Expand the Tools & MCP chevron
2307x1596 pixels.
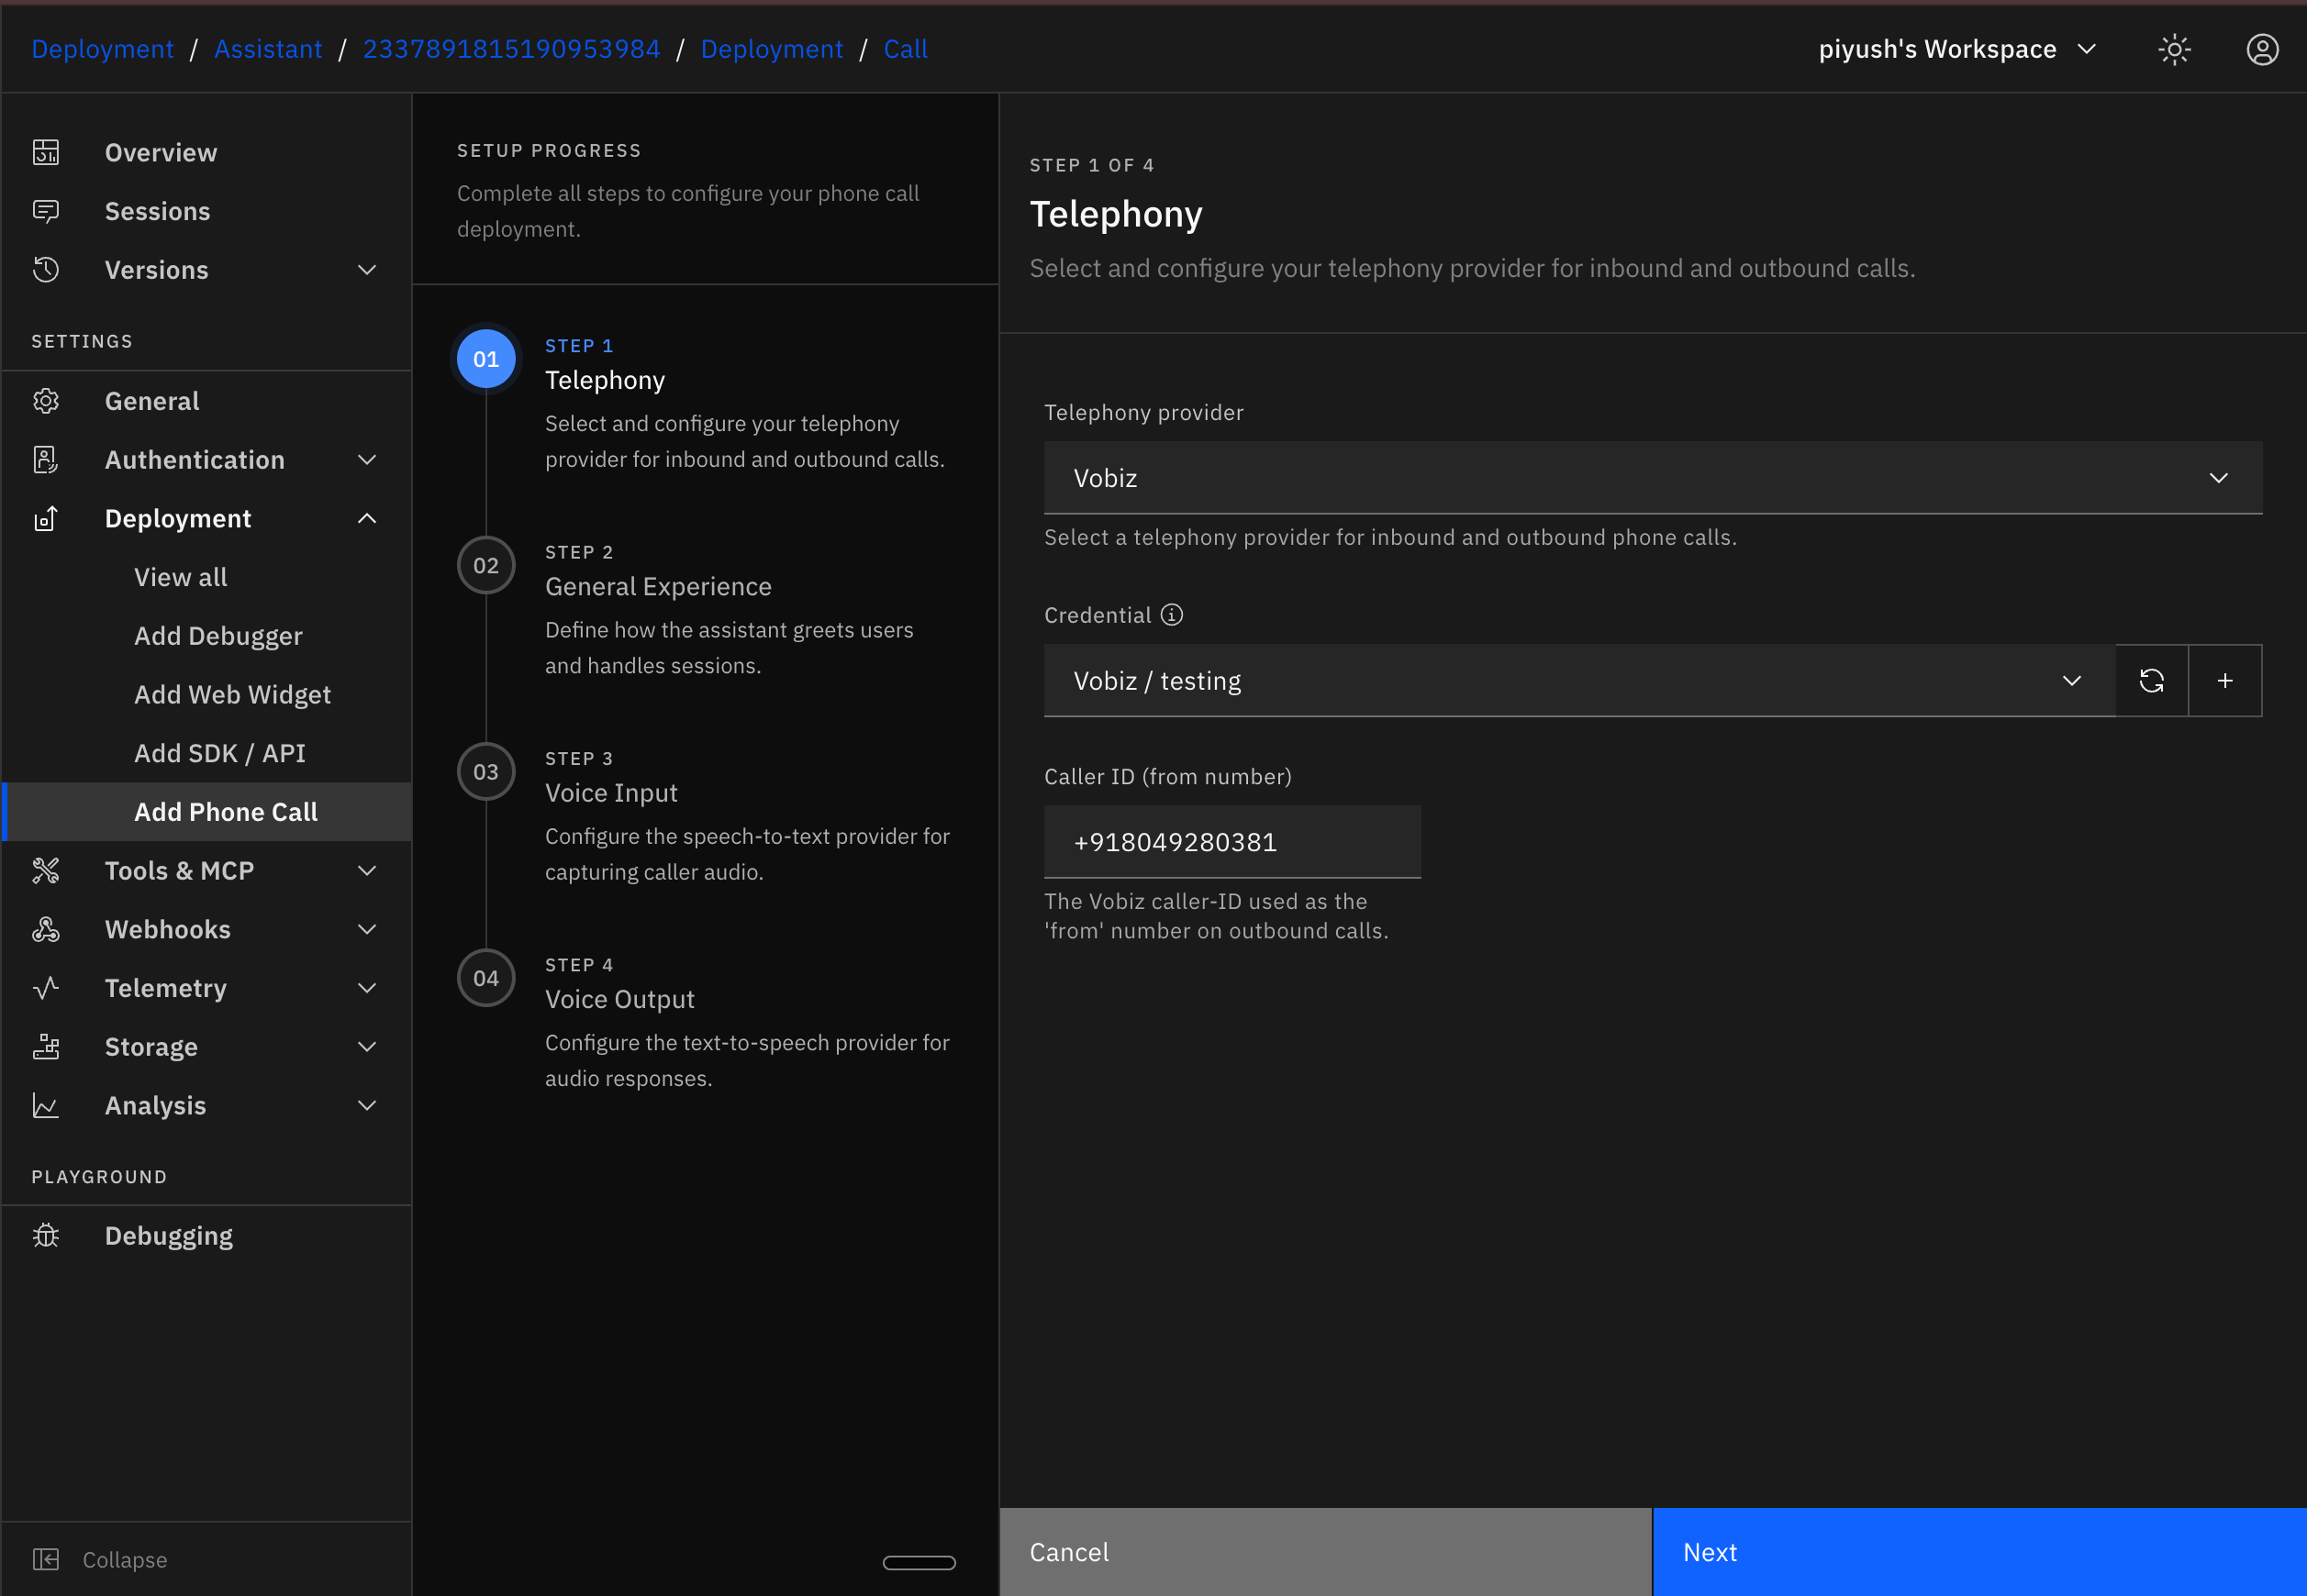tap(367, 870)
